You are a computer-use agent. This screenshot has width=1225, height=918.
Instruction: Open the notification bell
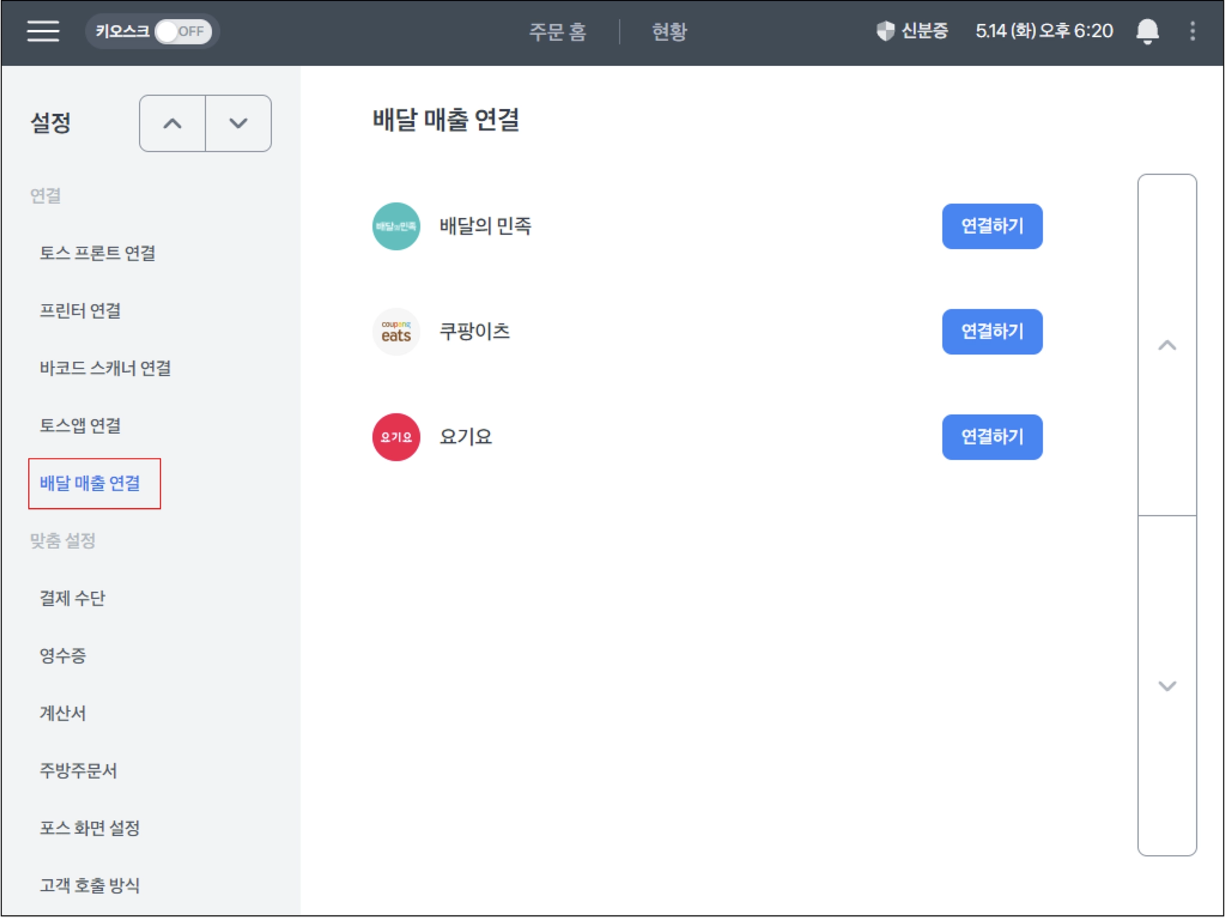coord(1147,31)
